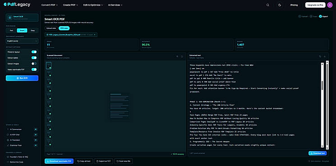The image size is (336, 166).
Task: Click the Founder's Note & FAQ book icon
Action: pos(8,157)
